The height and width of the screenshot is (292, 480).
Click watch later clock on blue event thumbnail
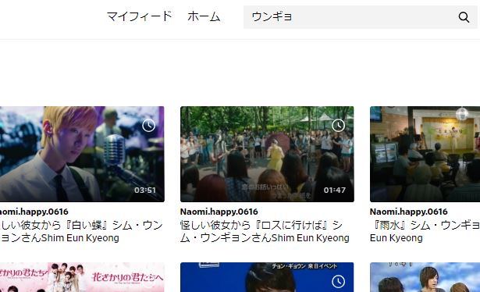[338, 281]
